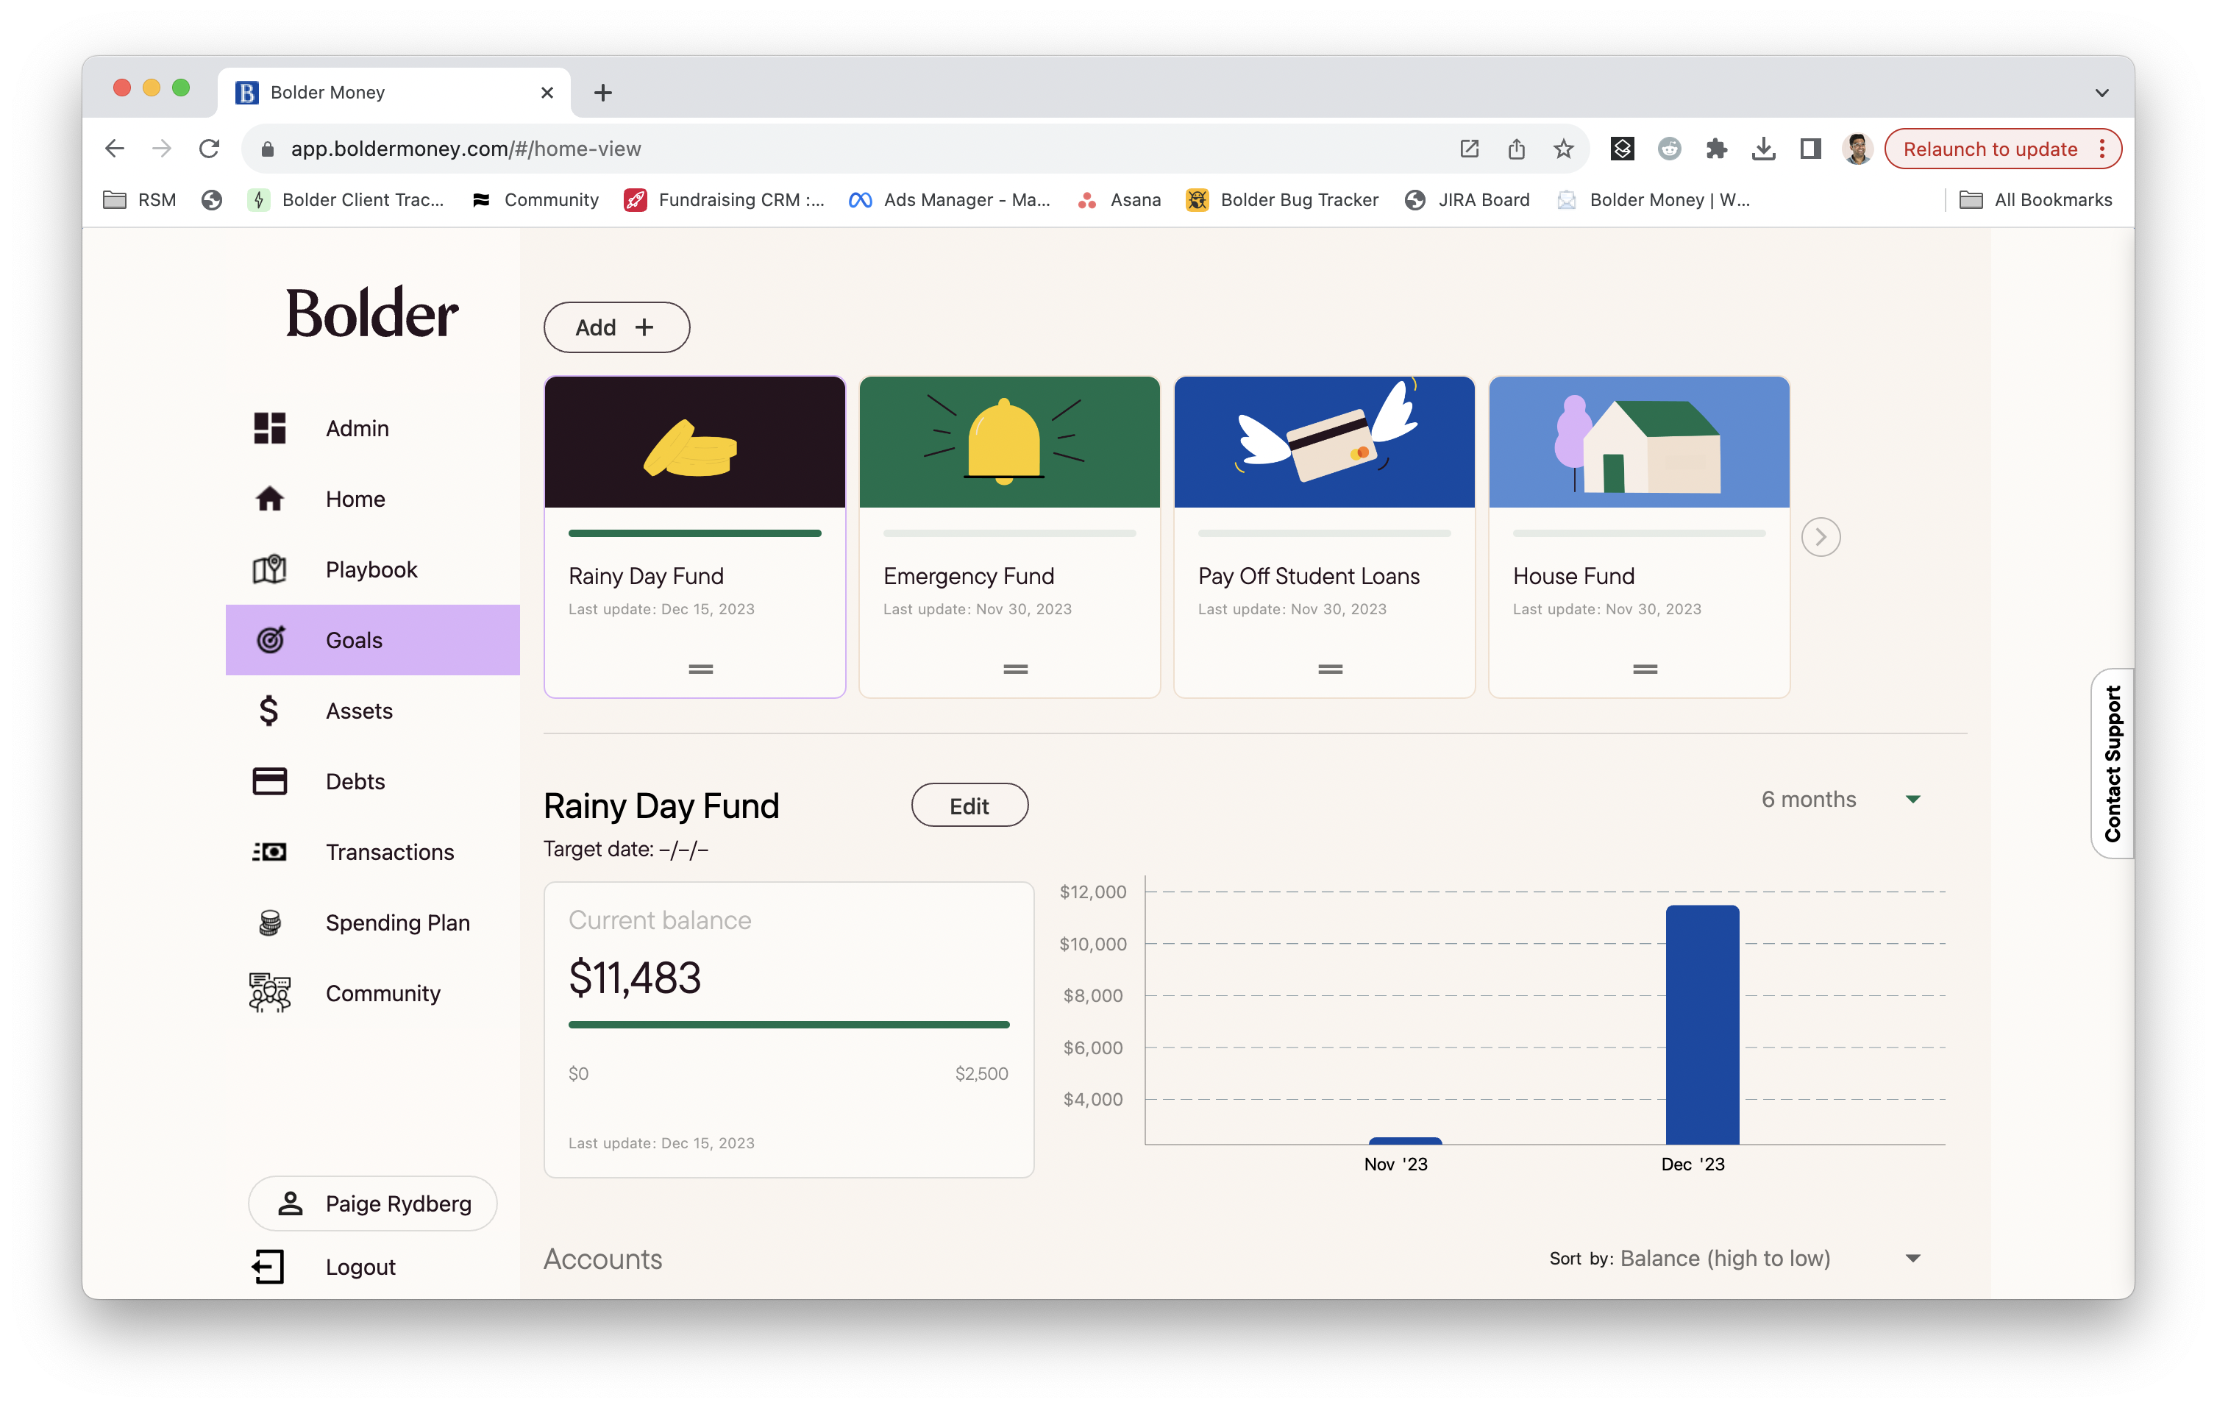Switch to the Bolder Money tab
The width and height of the screenshot is (2217, 1408).
[394, 92]
